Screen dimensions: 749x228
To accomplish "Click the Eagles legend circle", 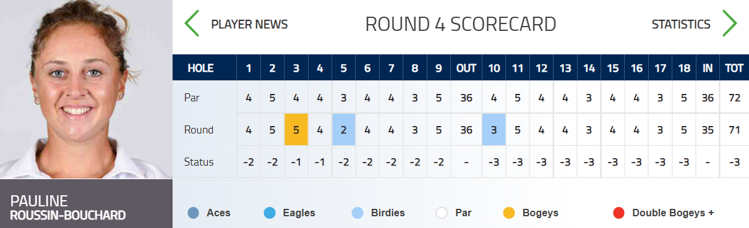I will click(270, 213).
